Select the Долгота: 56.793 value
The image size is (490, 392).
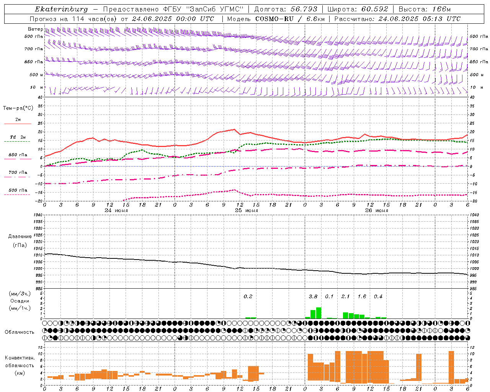286,9
